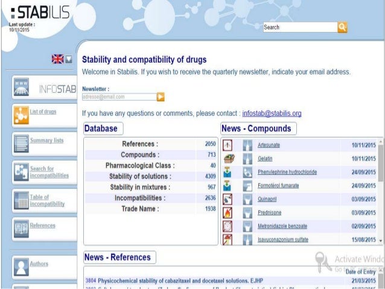The image size is (385, 289).
Task: Focus the Search text field
Action: (301, 27)
